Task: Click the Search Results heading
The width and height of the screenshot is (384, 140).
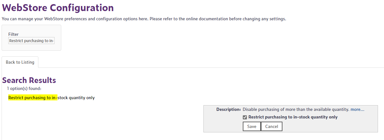Action: 29,80
